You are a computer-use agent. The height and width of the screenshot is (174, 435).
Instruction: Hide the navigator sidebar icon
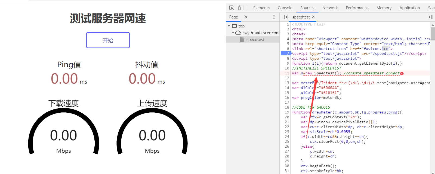pyautogui.click(x=285, y=17)
